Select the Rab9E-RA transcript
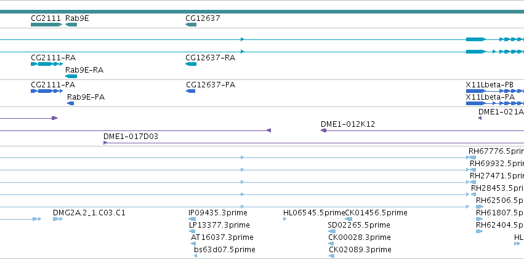This screenshot has width=524, height=259. [71, 76]
